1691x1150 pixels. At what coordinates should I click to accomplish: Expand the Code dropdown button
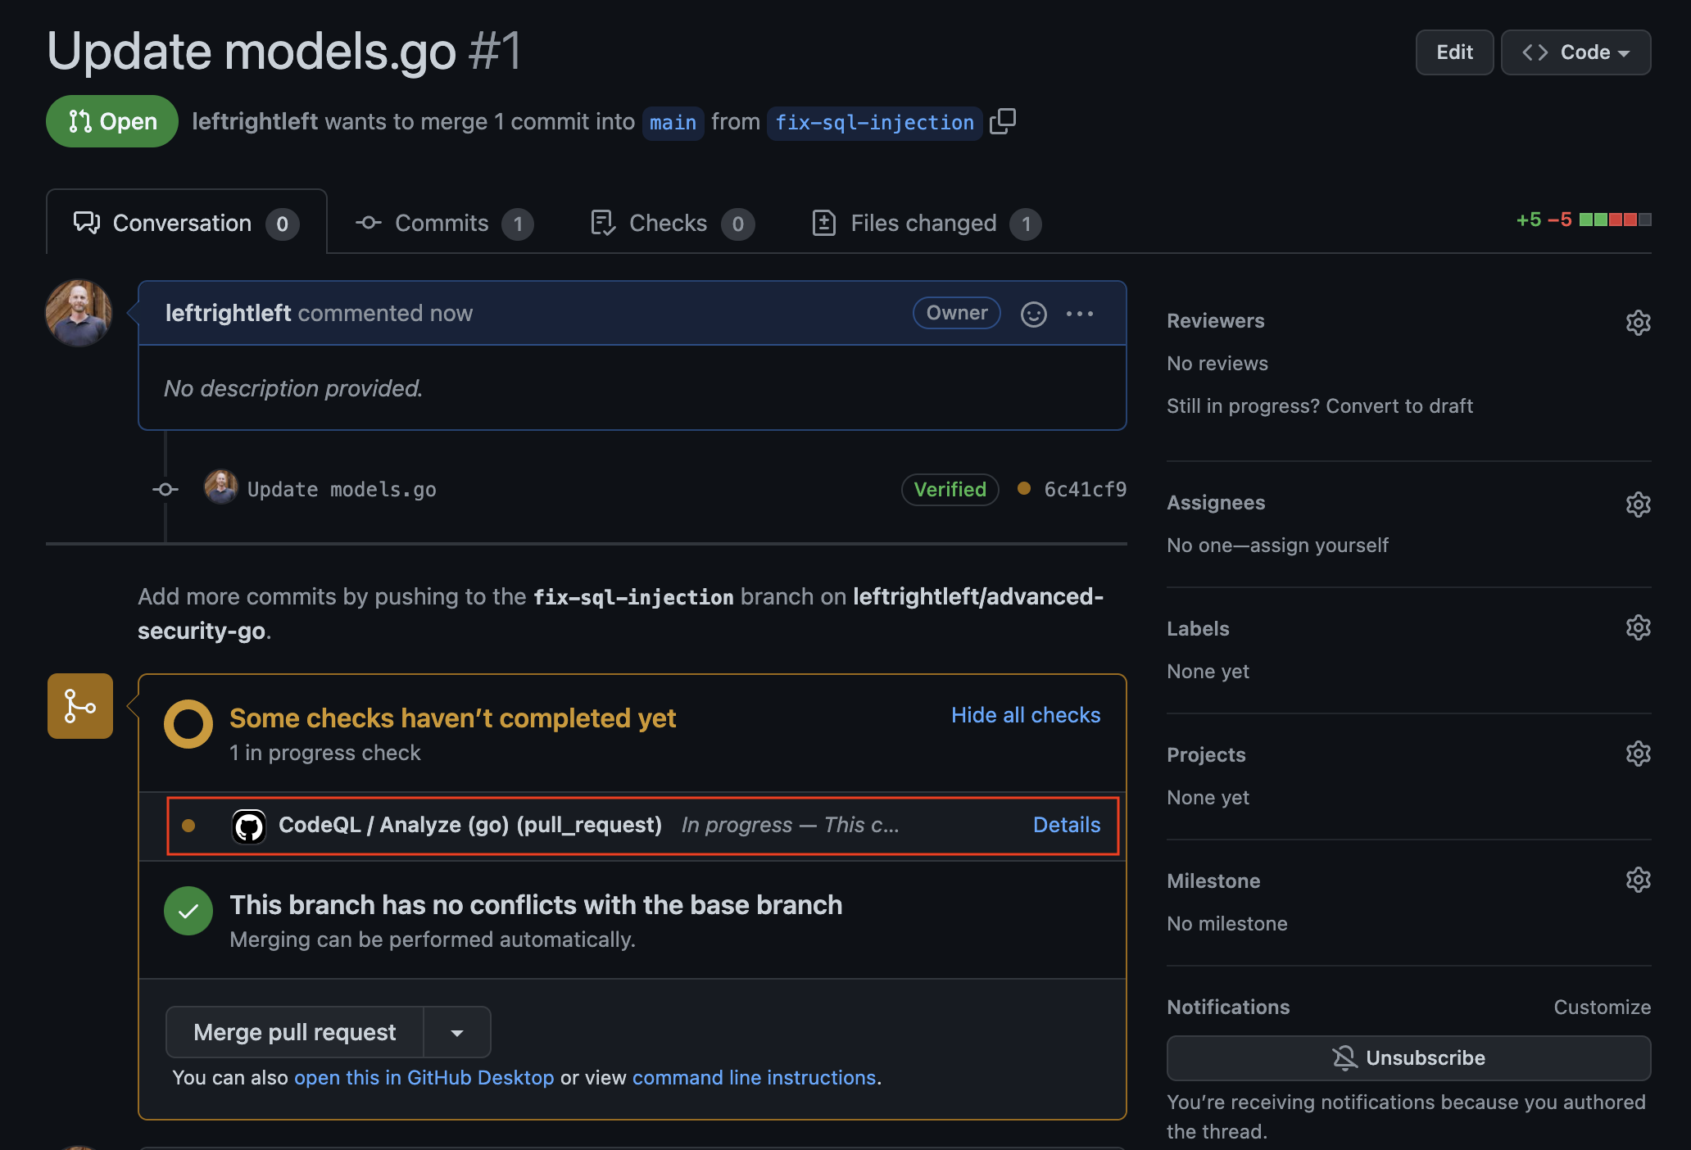pyautogui.click(x=1575, y=52)
